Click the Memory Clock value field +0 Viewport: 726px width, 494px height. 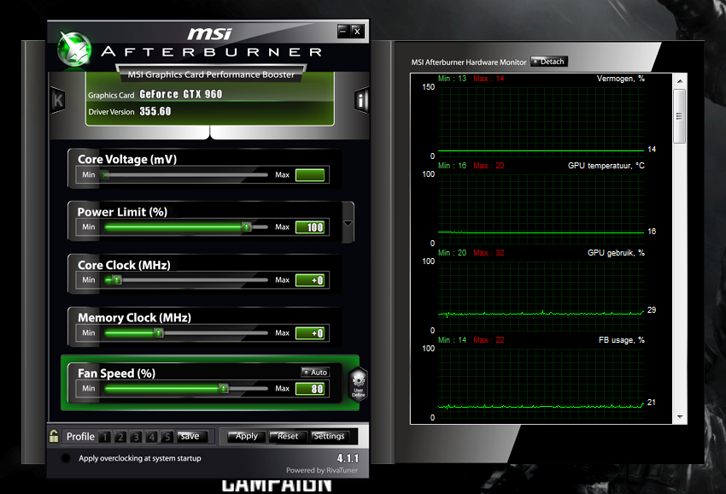point(310,332)
